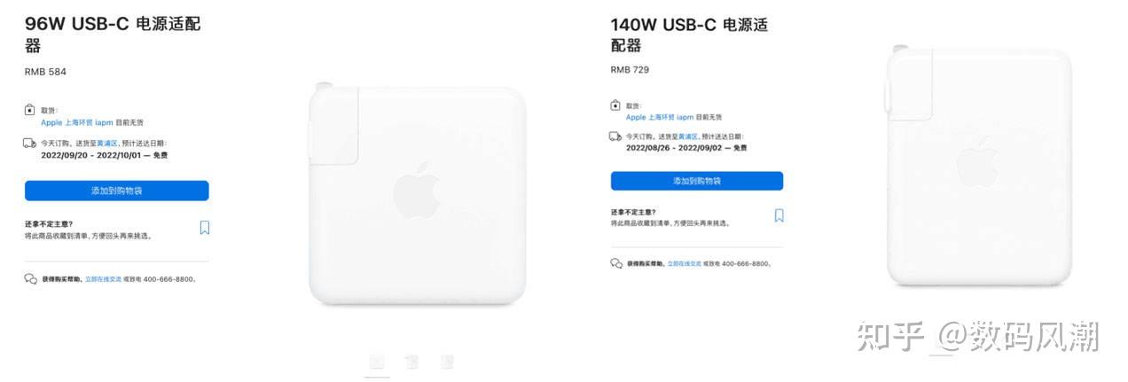Screen dimensions: 1128x382
Task: Click the chat bubbles icon under 140W adapter
Action: pyautogui.click(x=616, y=263)
